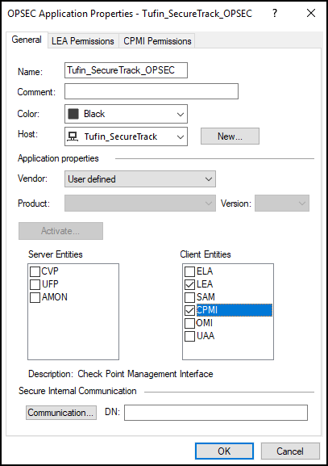Click the Activate... button
This screenshot has height=466, width=328.
tap(60, 231)
